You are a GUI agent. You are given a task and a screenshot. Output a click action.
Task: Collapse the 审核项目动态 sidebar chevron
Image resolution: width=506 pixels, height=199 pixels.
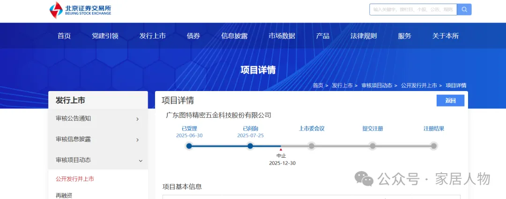pyautogui.click(x=141, y=161)
